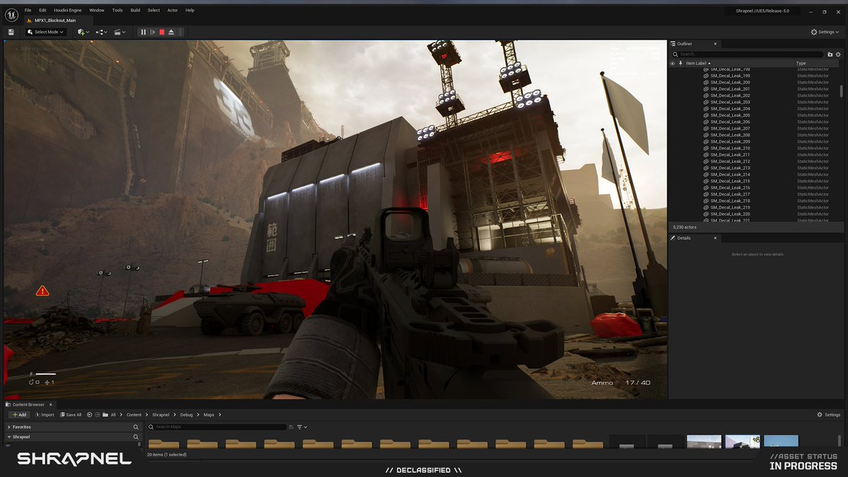The height and width of the screenshot is (477, 848).
Task: Close the Content Browser tab
Action: pyautogui.click(x=50, y=405)
